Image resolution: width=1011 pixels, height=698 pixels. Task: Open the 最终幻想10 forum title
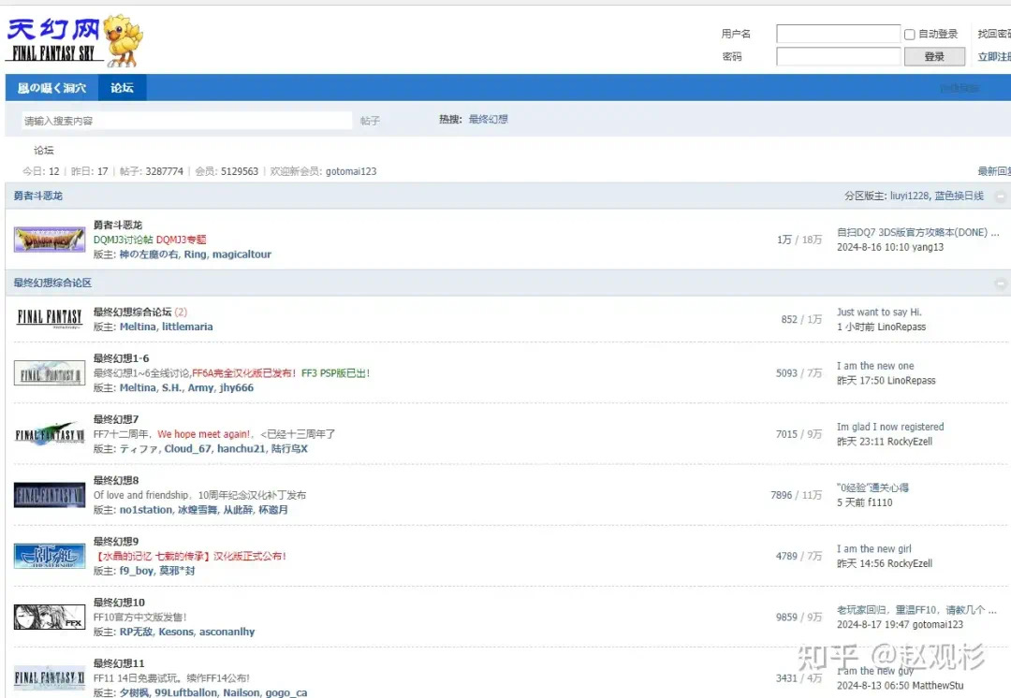point(119,603)
